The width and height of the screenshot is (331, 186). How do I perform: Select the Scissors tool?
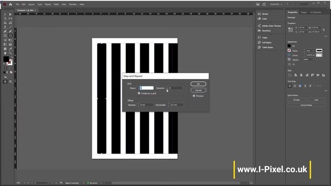(5, 40)
